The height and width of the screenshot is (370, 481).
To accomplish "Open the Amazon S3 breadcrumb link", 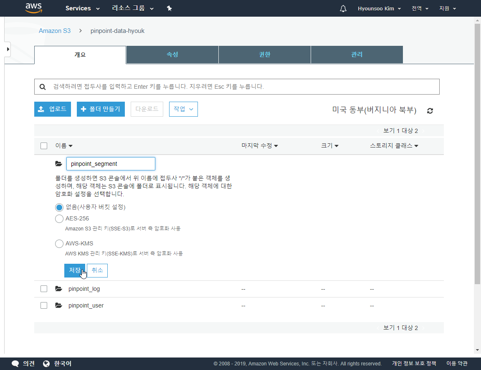I will (x=55, y=31).
